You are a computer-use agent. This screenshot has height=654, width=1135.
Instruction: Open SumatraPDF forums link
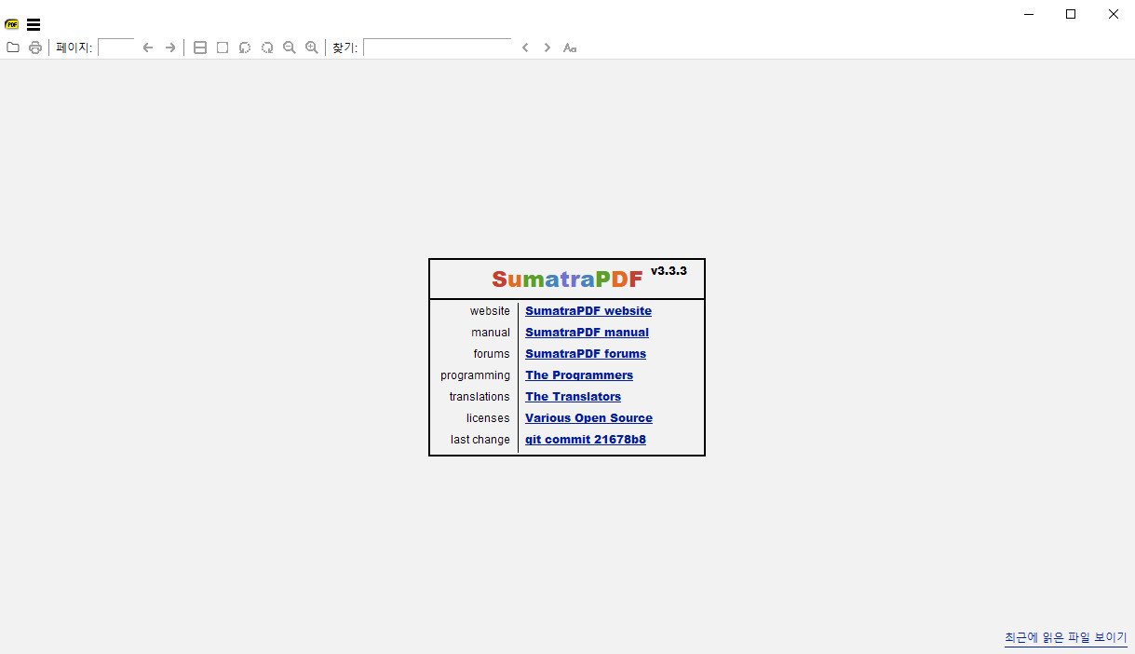[586, 354]
